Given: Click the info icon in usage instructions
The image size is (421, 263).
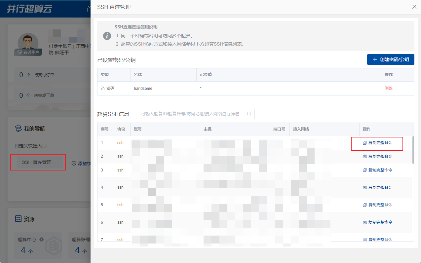Looking at the screenshot, I should pyautogui.click(x=107, y=36).
